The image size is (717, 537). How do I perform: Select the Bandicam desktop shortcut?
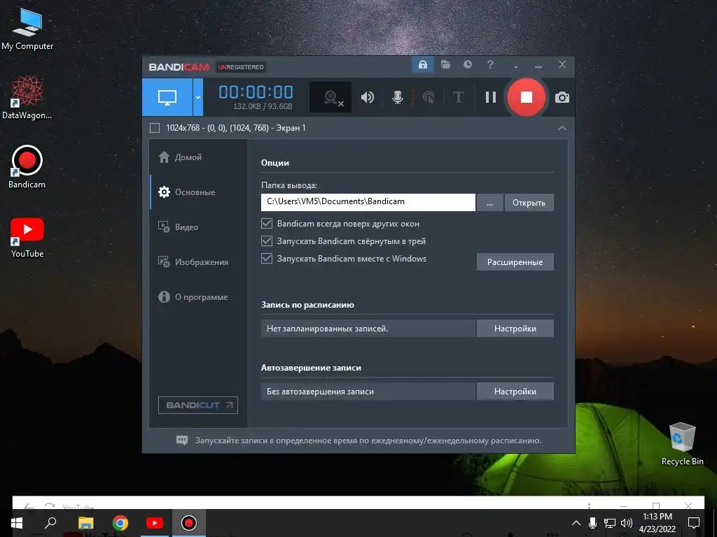tap(27, 167)
